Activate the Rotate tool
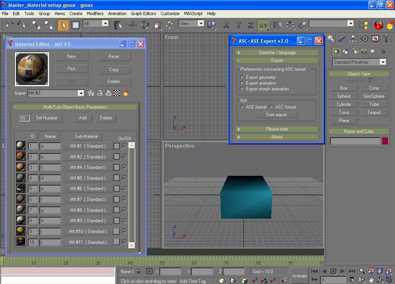The width and height of the screenshot is (395, 284). [x=145, y=25]
